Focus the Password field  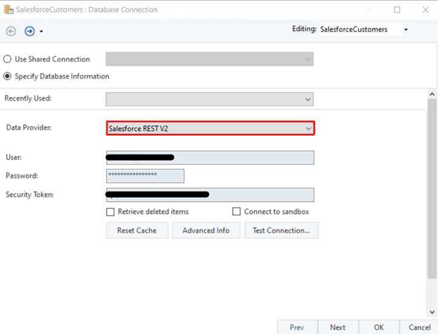[145, 176]
